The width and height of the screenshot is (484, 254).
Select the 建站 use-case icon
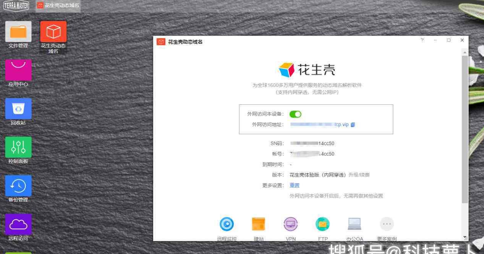click(259, 224)
